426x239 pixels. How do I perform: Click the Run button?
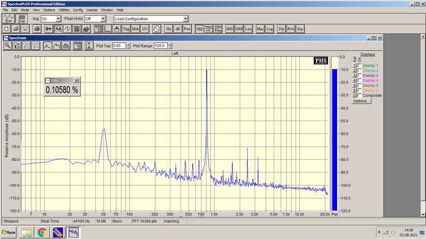[9, 19]
